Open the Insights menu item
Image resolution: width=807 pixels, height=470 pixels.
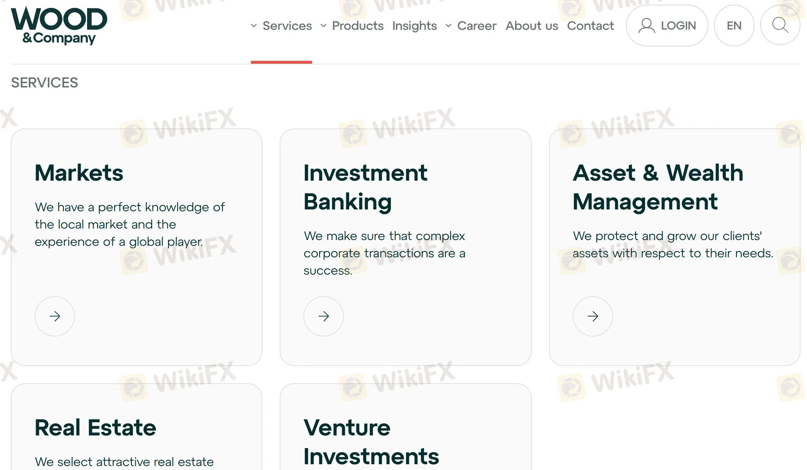tap(414, 26)
